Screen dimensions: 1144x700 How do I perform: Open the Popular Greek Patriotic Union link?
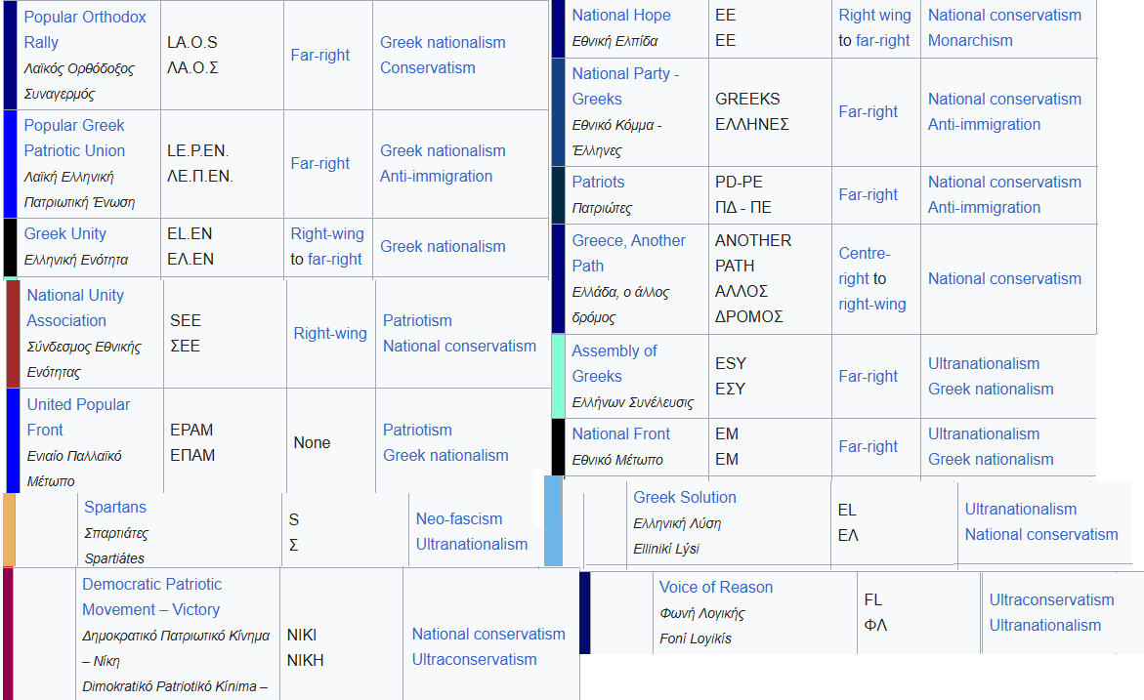coord(74,138)
